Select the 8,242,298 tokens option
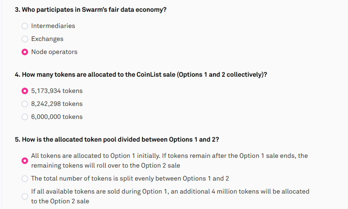 pyautogui.click(x=25, y=104)
